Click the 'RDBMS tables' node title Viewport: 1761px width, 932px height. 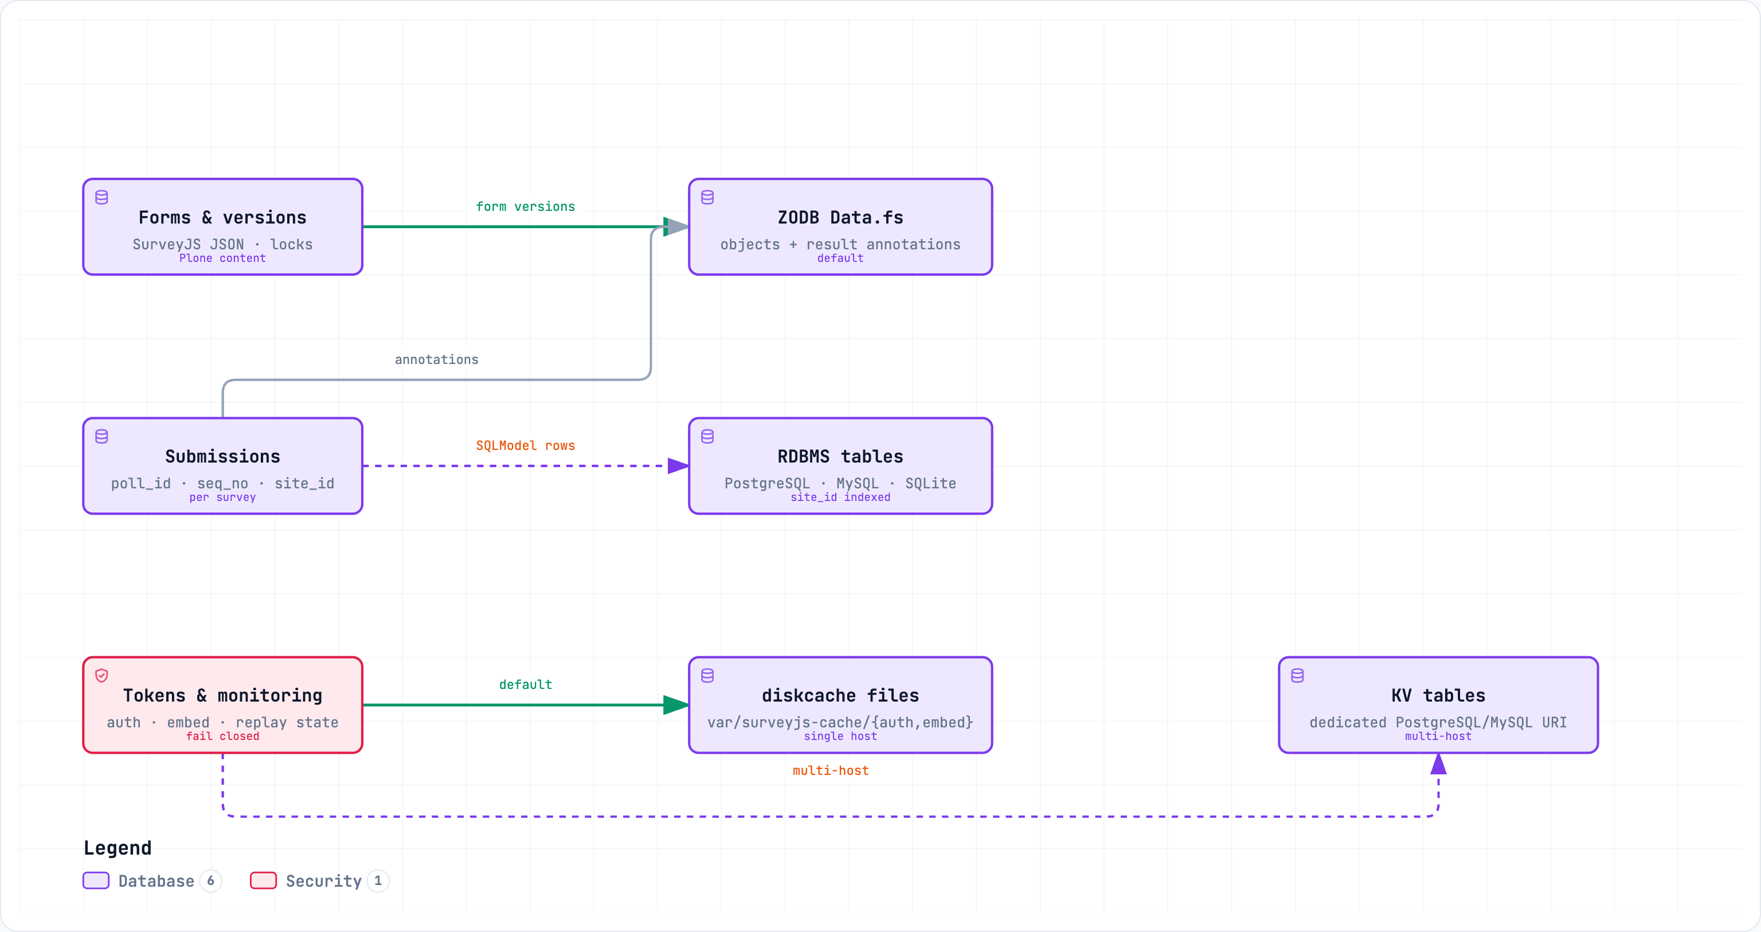click(x=841, y=457)
